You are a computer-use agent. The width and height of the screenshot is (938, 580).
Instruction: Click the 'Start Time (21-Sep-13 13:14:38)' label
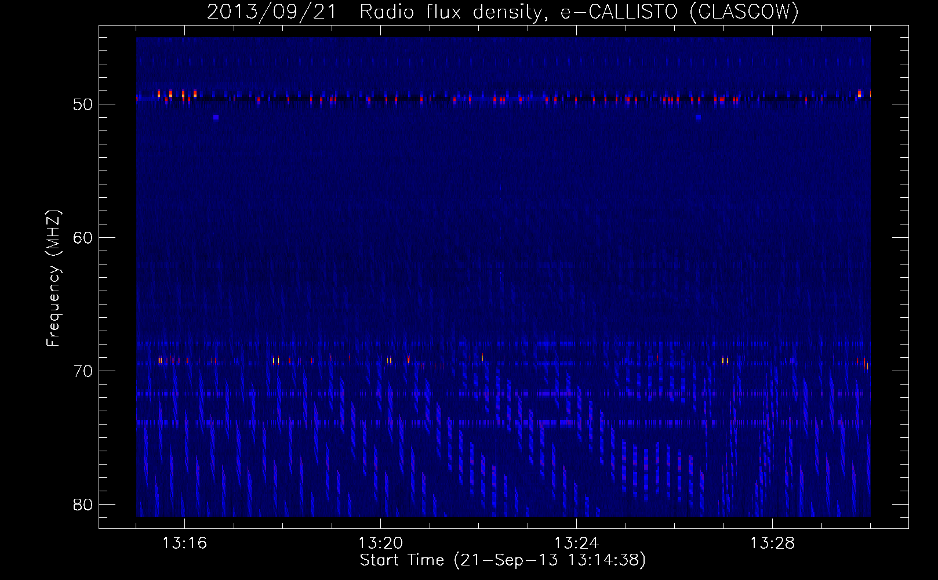(x=503, y=560)
